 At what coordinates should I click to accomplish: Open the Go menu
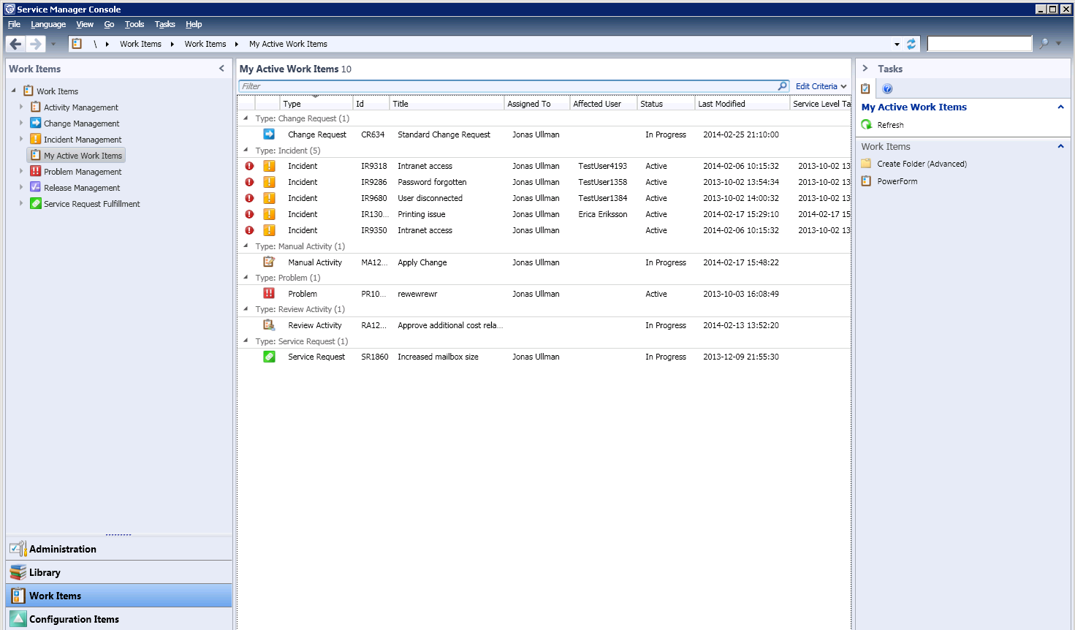coord(109,24)
